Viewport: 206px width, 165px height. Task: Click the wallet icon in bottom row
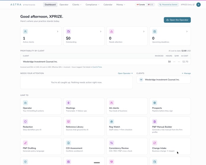(x=155, y=162)
